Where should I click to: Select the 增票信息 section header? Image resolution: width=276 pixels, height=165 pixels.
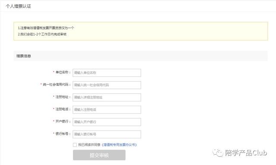(24, 56)
